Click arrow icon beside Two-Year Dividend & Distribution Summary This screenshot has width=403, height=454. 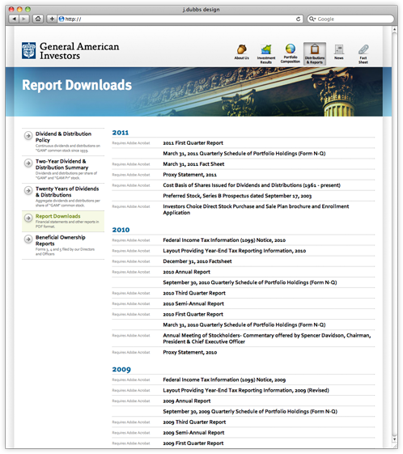point(28,163)
